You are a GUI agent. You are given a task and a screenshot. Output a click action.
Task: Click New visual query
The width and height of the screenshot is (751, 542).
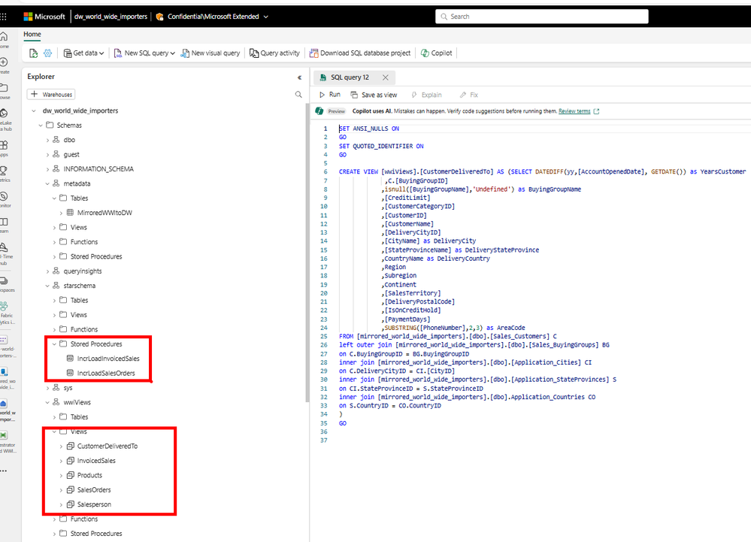210,53
